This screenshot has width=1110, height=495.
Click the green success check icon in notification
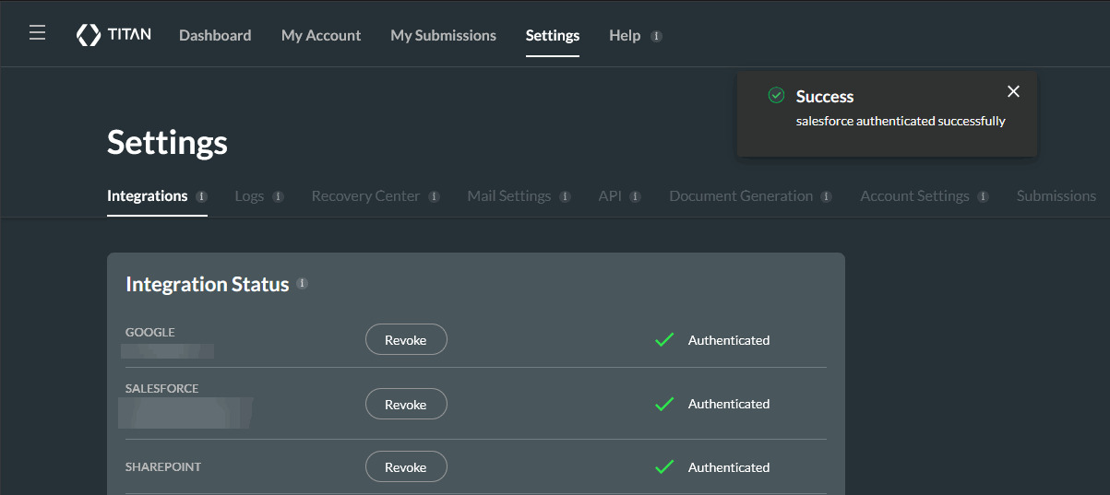[777, 96]
